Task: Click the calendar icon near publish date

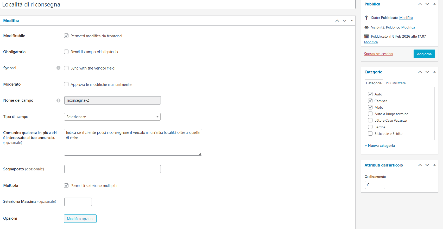Action: pyautogui.click(x=366, y=36)
